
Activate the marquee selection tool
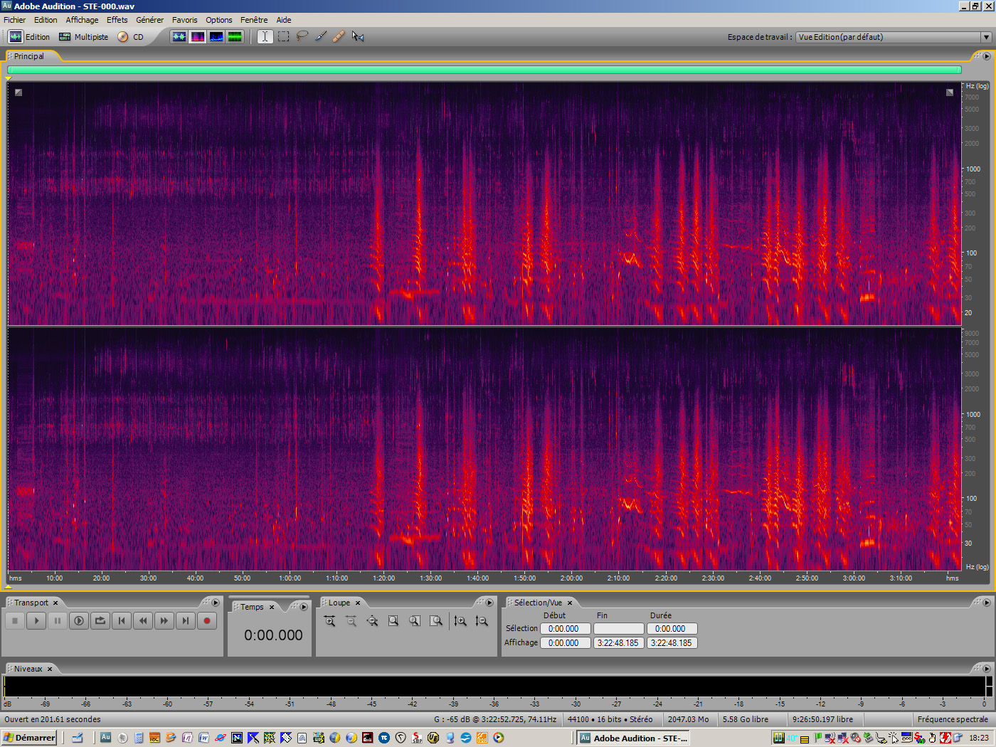[x=283, y=36]
